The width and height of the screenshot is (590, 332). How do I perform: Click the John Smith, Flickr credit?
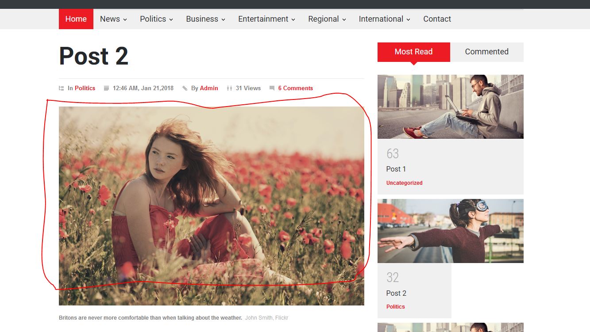pyautogui.click(x=266, y=318)
